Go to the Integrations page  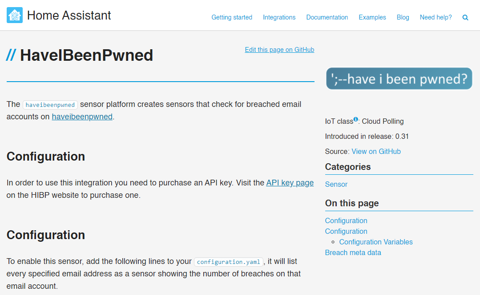click(x=279, y=17)
